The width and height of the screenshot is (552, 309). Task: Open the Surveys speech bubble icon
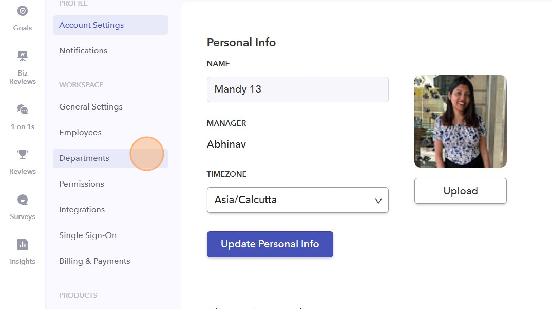click(23, 199)
